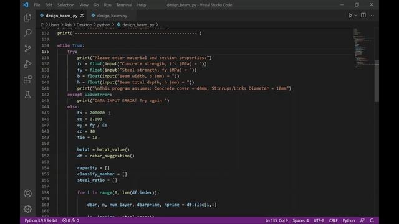Open the View menu

[84, 5]
